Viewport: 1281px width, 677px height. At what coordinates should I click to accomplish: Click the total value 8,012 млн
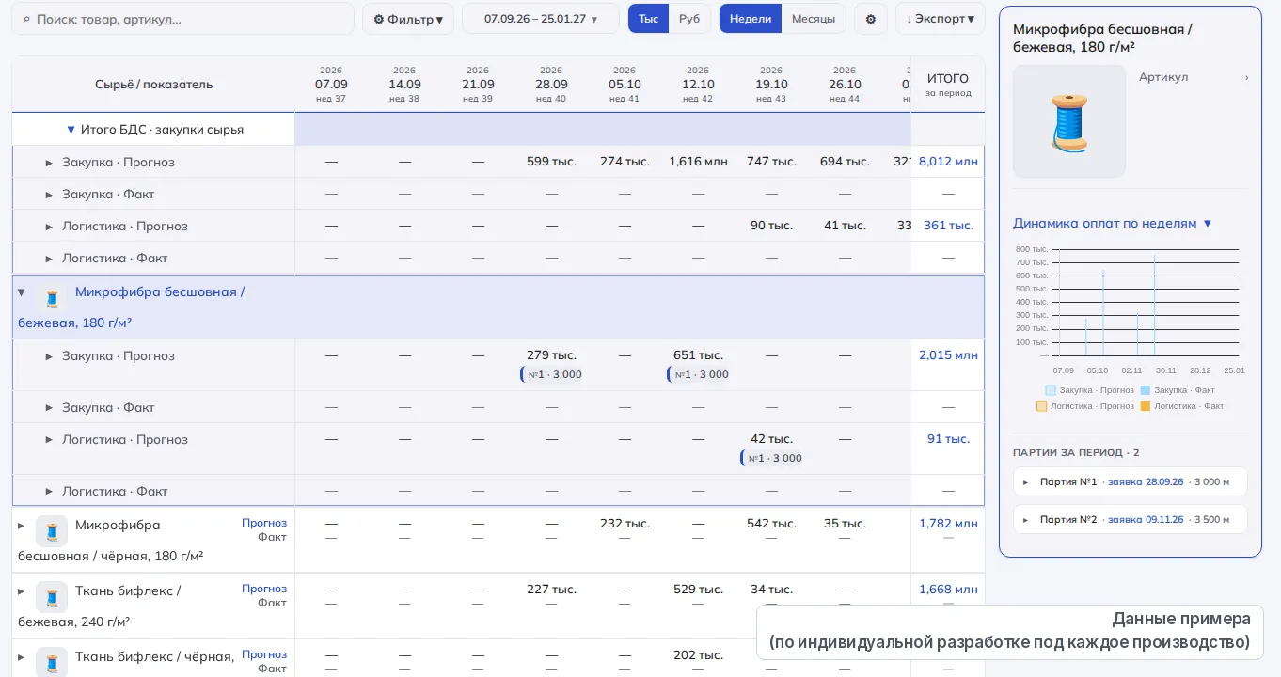tap(948, 162)
